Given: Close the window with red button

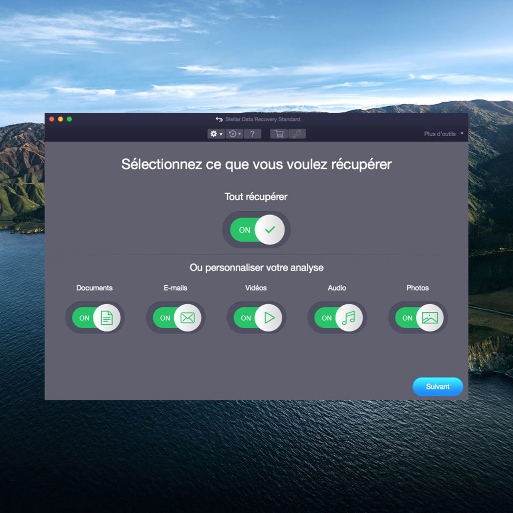Looking at the screenshot, I should [52, 119].
